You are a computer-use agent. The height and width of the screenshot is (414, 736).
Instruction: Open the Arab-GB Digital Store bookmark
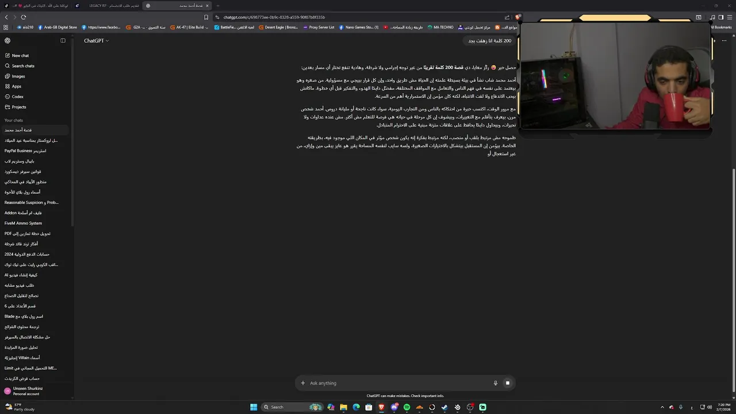click(57, 27)
